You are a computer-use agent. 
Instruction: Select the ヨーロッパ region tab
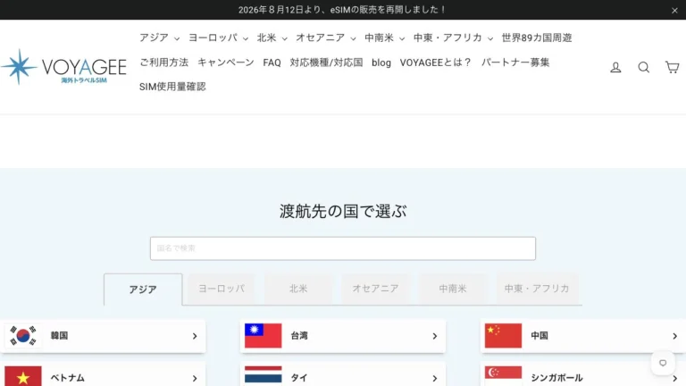point(222,289)
